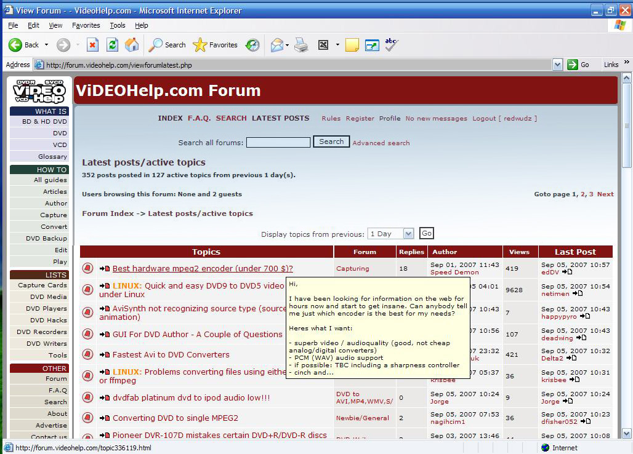Expand the Links toolbar chevron
This screenshot has height=454, width=633.
point(627,62)
